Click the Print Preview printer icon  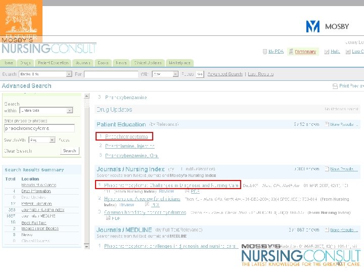point(335,86)
